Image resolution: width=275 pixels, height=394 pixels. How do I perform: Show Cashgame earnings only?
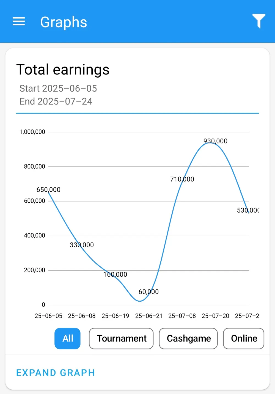coord(188,338)
